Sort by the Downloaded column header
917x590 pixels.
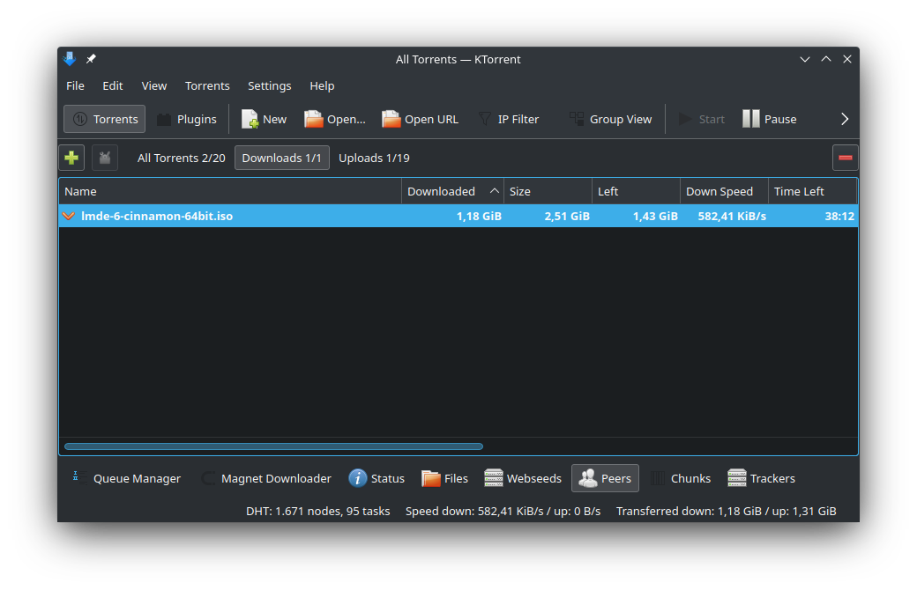pyautogui.click(x=452, y=192)
